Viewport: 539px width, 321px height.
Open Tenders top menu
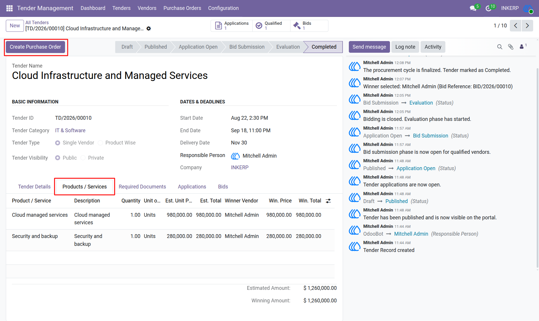coord(121,8)
